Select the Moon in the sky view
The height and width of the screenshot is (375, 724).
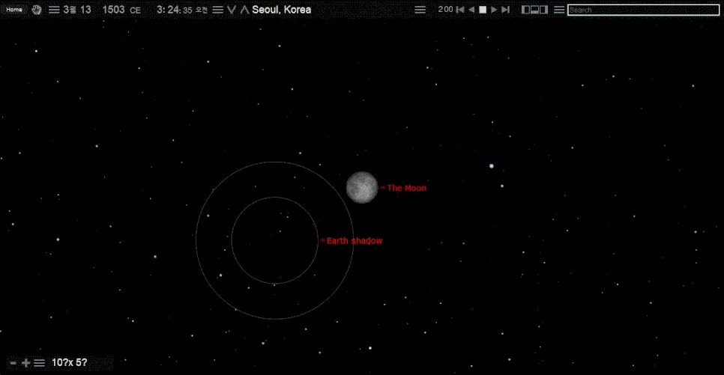coord(362,187)
